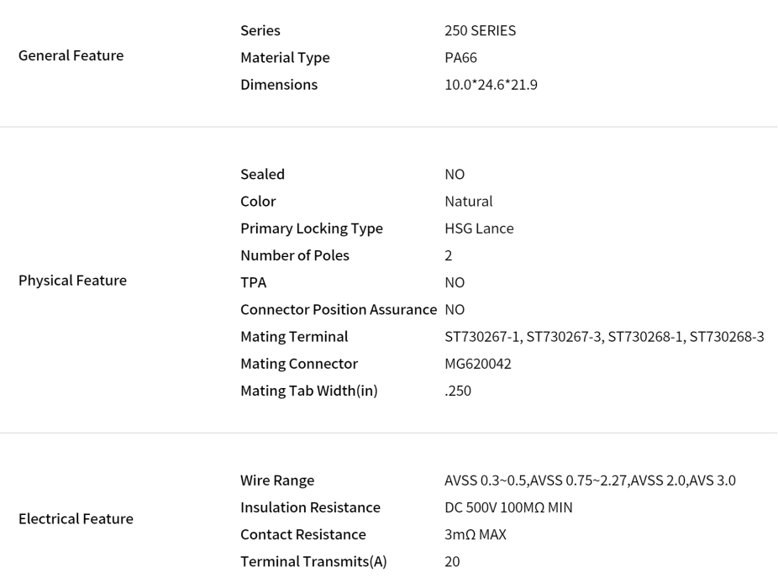Click the Sealed label
Screen dimensions: 778x583
coord(262,175)
